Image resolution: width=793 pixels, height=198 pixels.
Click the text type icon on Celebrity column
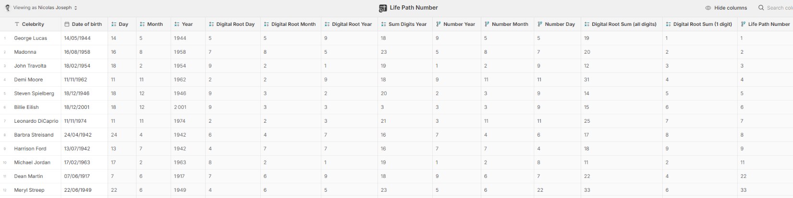(x=17, y=24)
